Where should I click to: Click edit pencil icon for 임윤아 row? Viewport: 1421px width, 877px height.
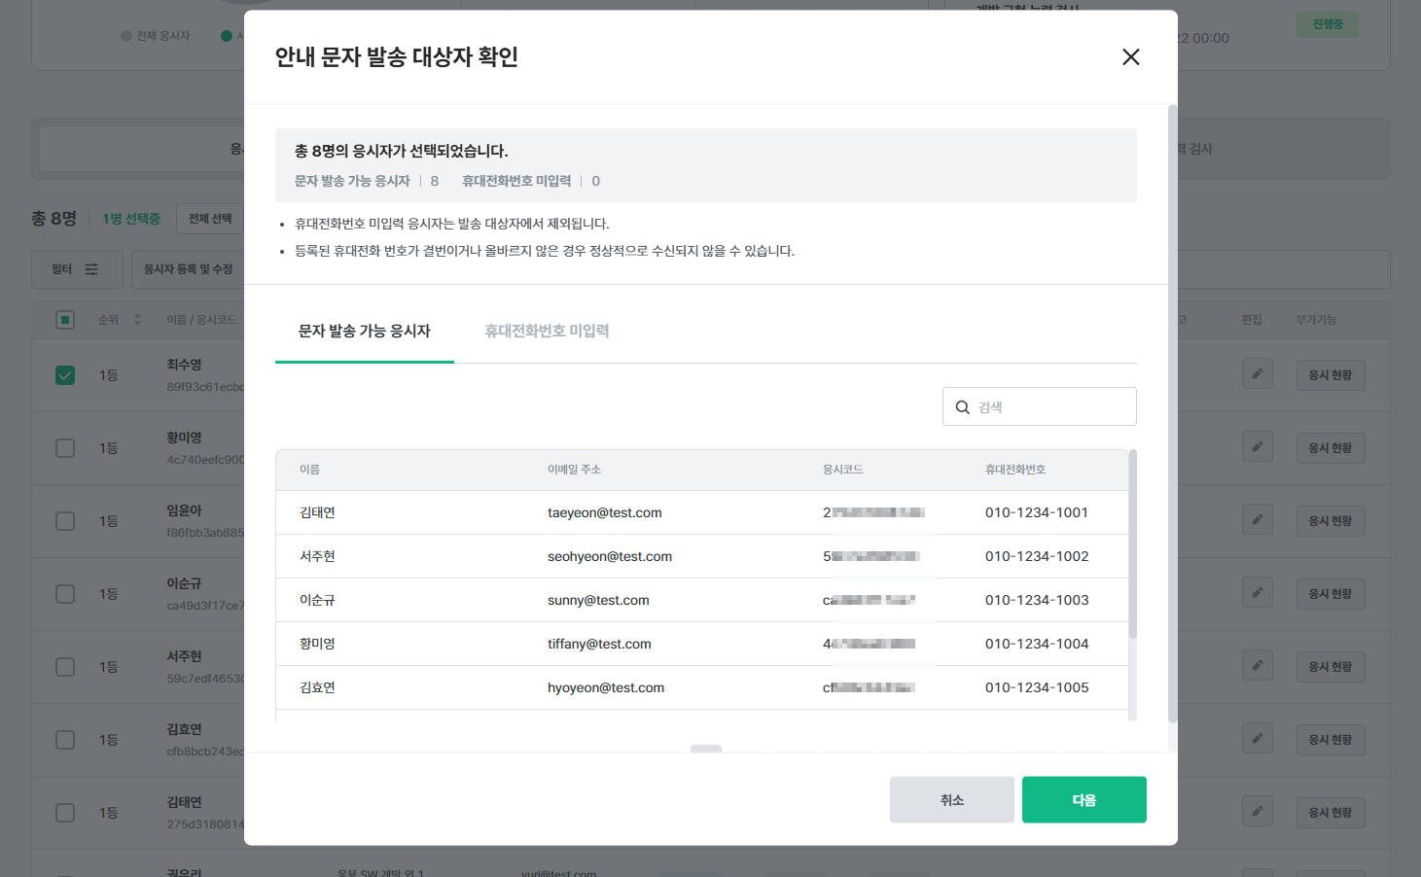coord(1257,520)
